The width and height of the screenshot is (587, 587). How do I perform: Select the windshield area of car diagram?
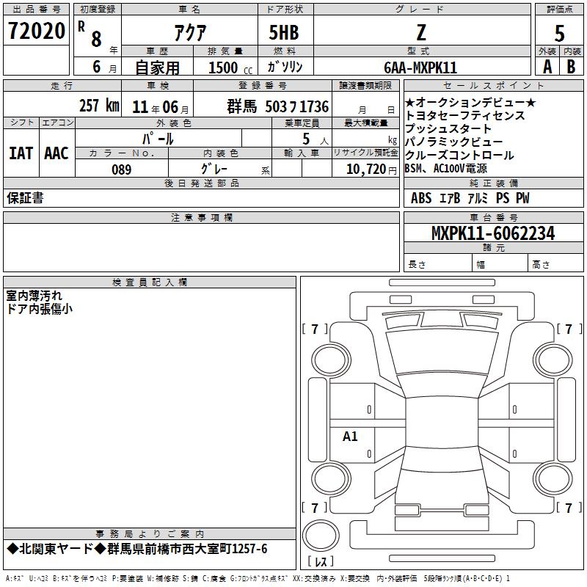[442, 353]
